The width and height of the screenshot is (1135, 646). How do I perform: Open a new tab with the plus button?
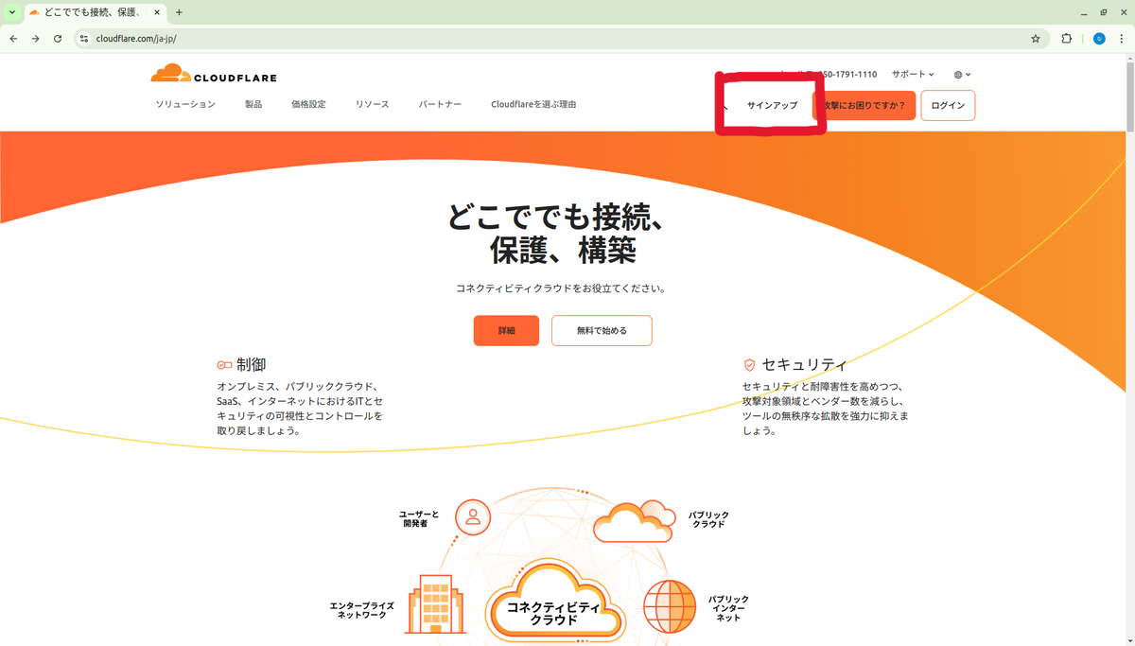point(179,12)
